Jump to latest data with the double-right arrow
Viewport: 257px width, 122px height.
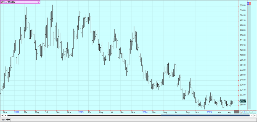[x=254, y=115]
